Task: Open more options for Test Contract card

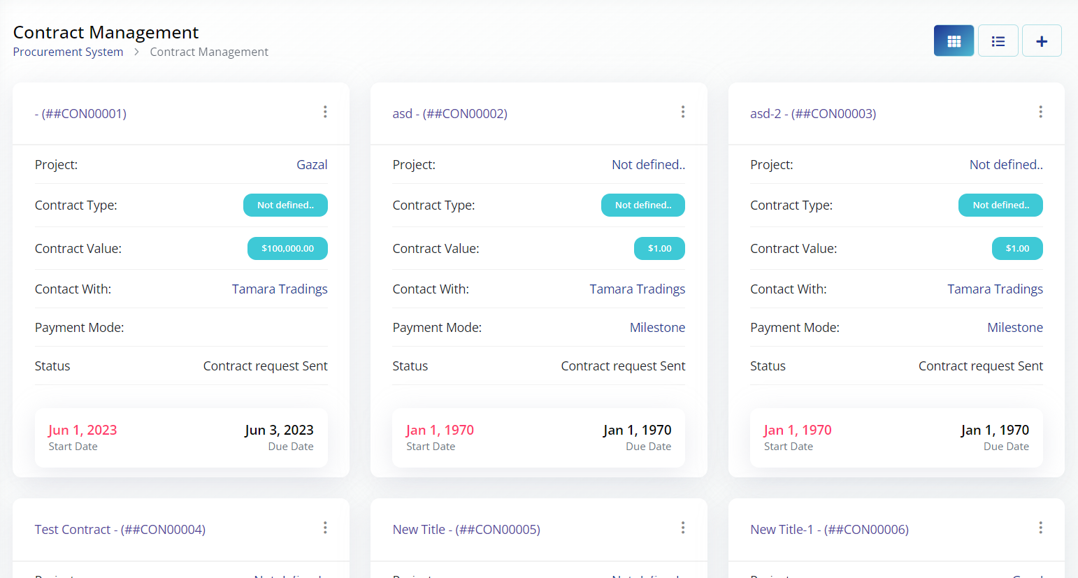Action: 325,528
